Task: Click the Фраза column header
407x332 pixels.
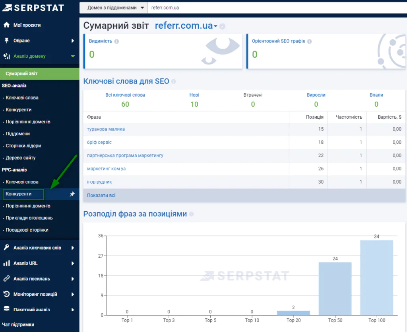Action: tap(94, 117)
